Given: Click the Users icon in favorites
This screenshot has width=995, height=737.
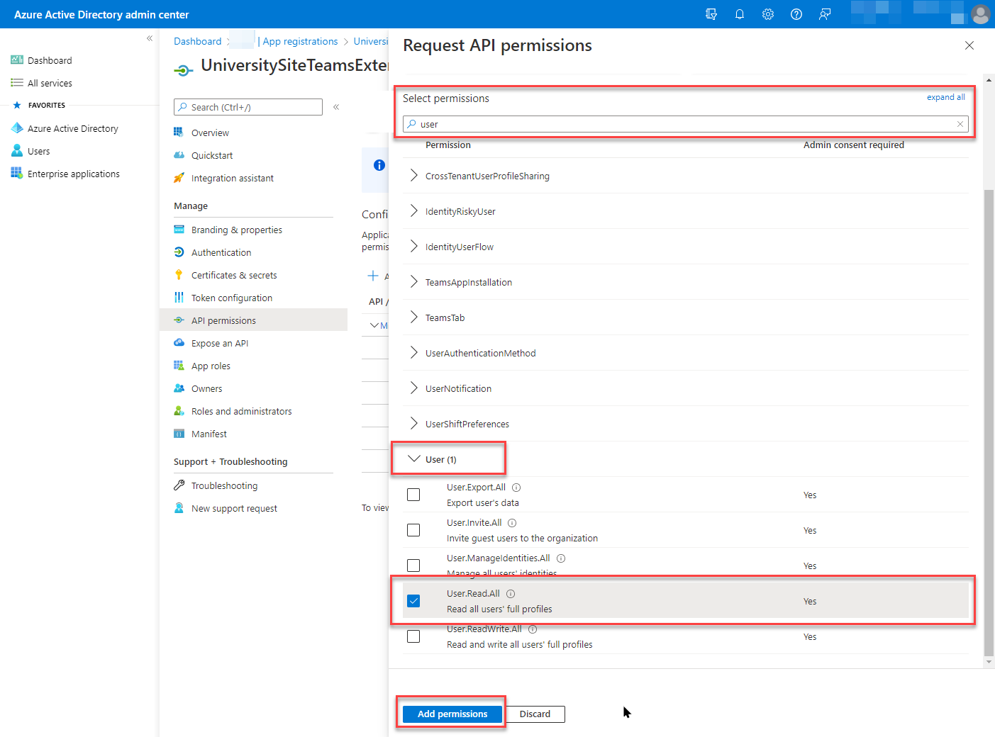Looking at the screenshot, I should click(x=17, y=151).
